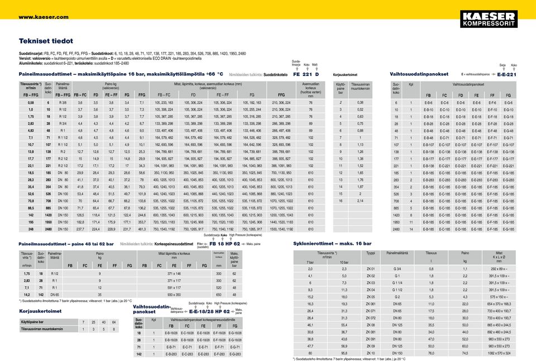The height and width of the screenshot is (361, 536).
Task: Click replacement element cell 'E-C-221'
Action: [444, 166]
